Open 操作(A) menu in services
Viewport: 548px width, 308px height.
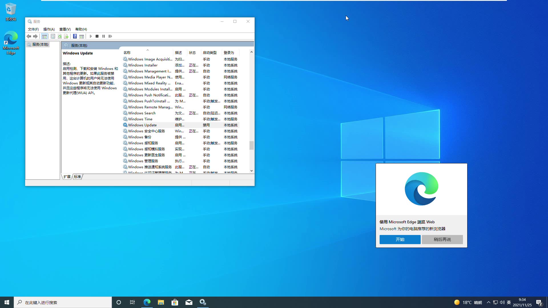click(48, 29)
